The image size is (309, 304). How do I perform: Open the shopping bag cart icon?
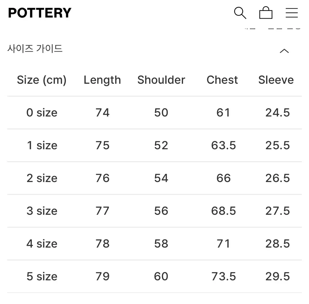pos(266,13)
